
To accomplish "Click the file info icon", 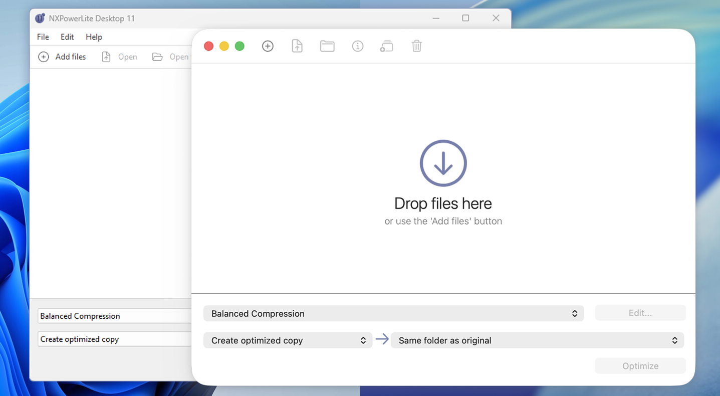I will coord(357,46).
